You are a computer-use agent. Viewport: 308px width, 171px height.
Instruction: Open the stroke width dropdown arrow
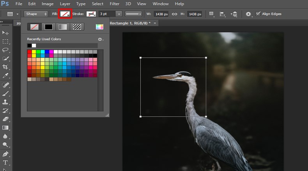[119, 14]
